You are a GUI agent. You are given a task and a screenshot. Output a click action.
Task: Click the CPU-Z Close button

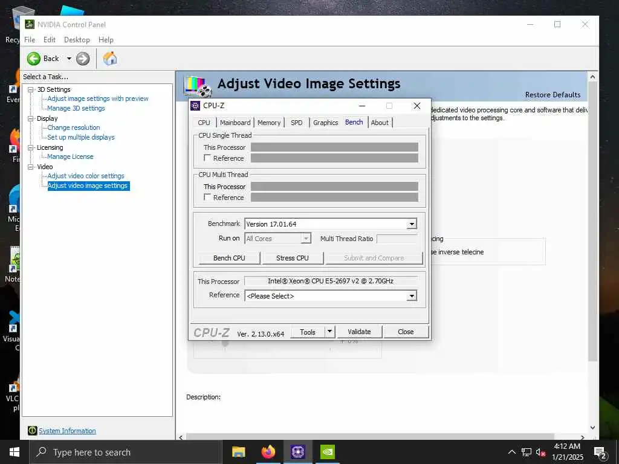(x=406, y=332)
